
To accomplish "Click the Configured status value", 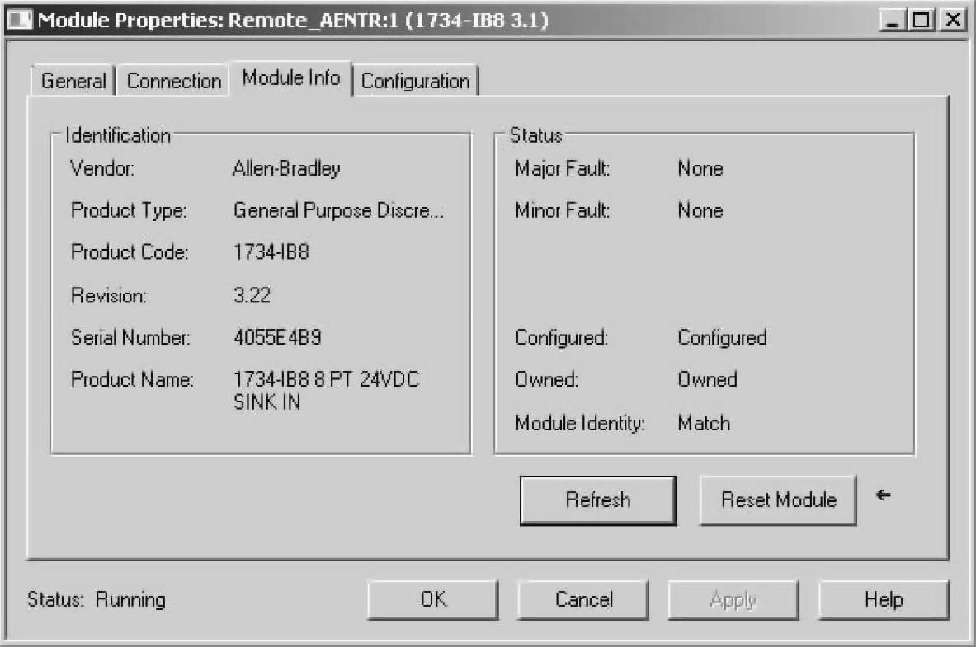I will [x=722, y=338].
